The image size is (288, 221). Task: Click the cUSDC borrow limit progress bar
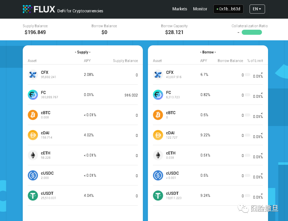(x=247, y=175)
